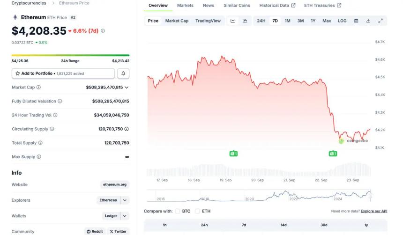403x235 pixels.
Task: Switch to candlestick chart view icon
Action: pos(245,21)
